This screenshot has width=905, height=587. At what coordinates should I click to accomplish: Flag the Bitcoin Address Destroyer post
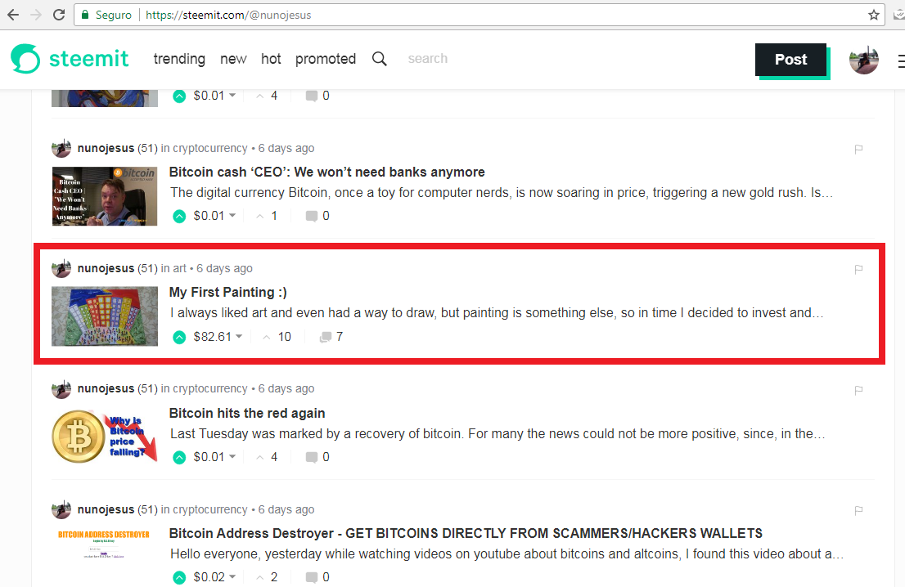(859, 510)
